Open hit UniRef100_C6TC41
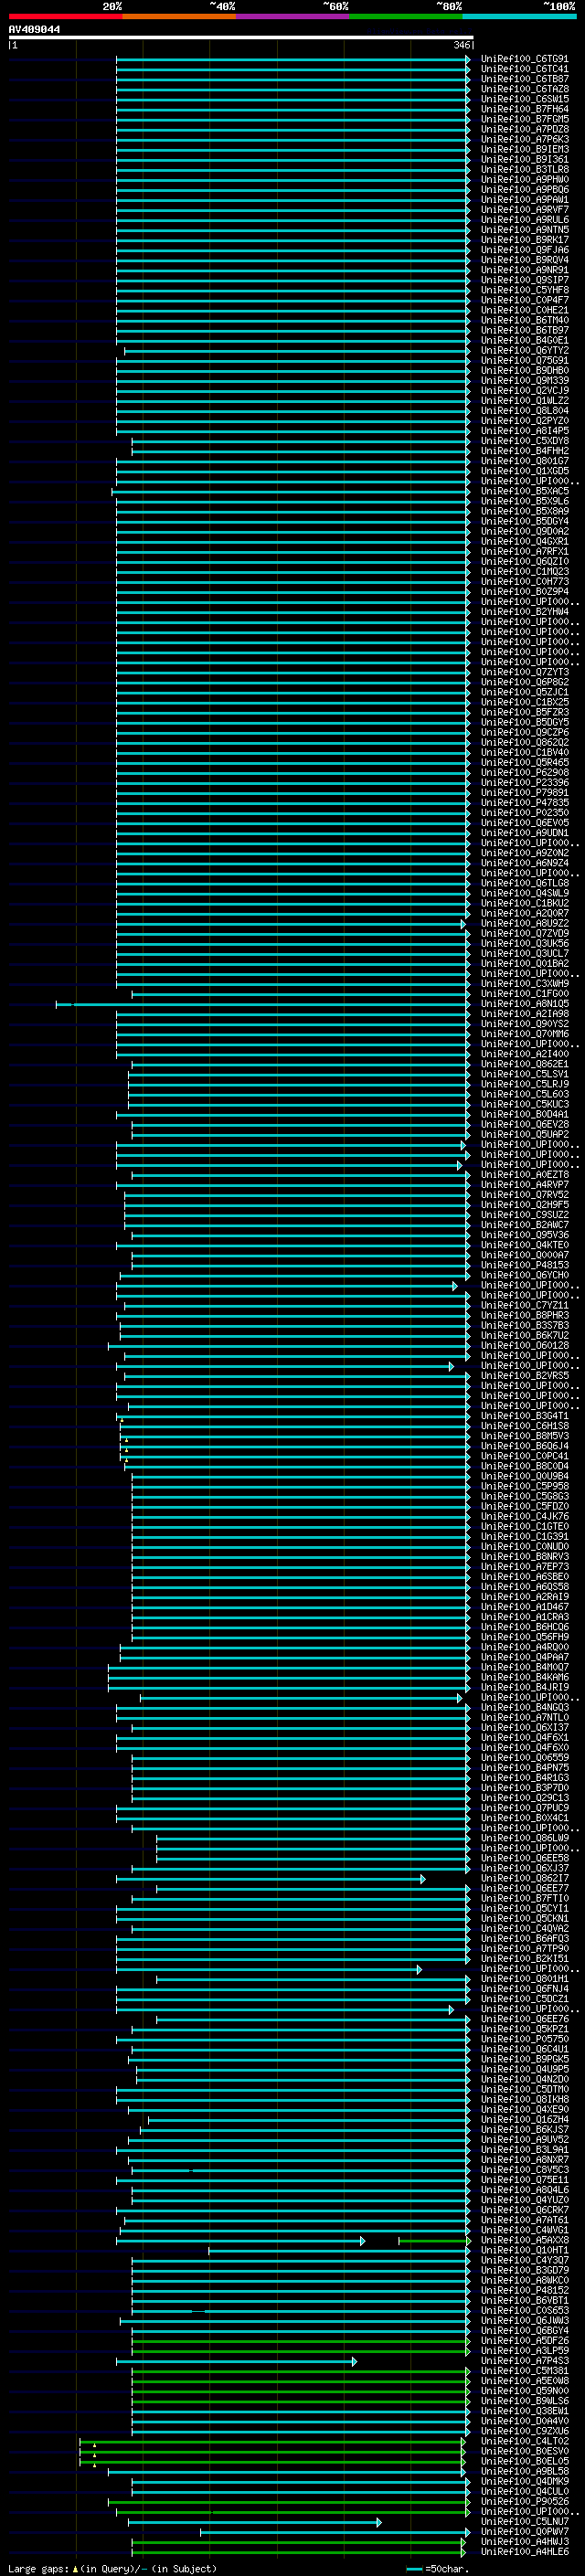 point(524,69)
